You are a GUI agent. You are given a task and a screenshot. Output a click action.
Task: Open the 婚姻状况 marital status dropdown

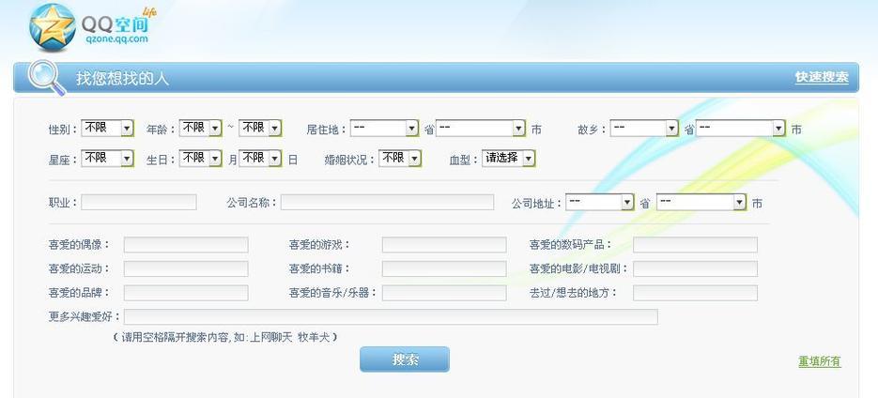pyautogui.click(x=400, y=159)
